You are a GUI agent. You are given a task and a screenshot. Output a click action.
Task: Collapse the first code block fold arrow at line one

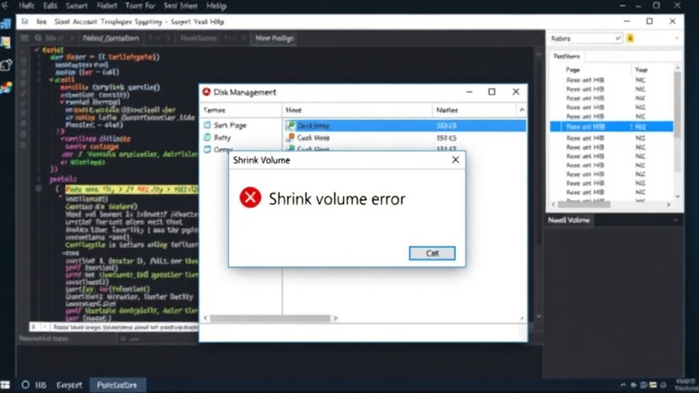(37, 50)
